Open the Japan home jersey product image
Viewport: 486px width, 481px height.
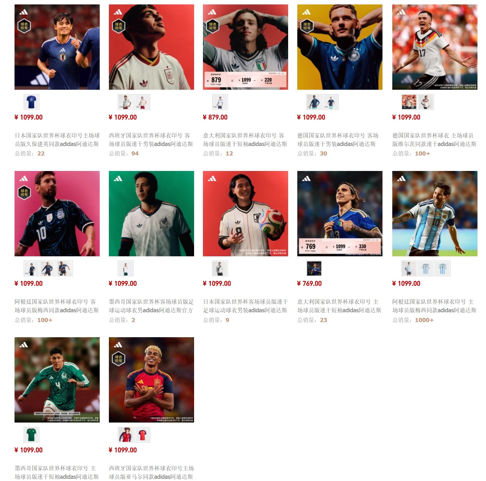57,47
